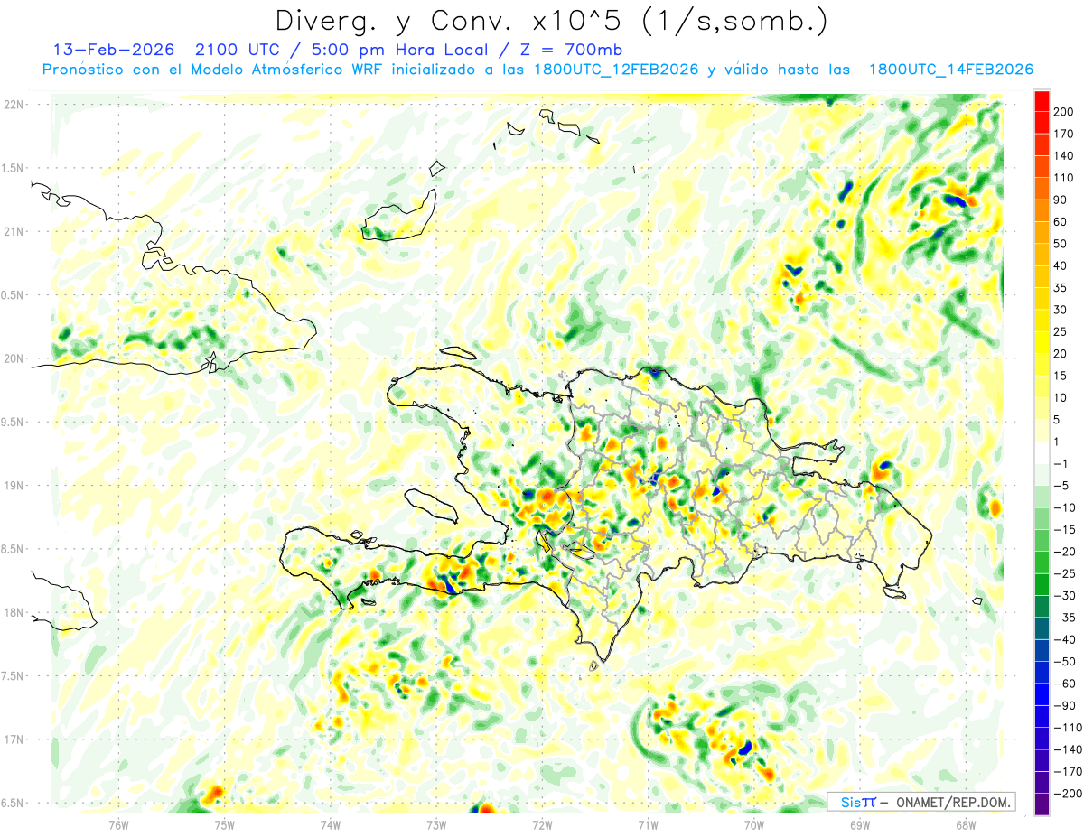The width and height of the screenshot is (1084, 837).
Task: Click the positive '170' colorbar value
Action: point(1064,134)
